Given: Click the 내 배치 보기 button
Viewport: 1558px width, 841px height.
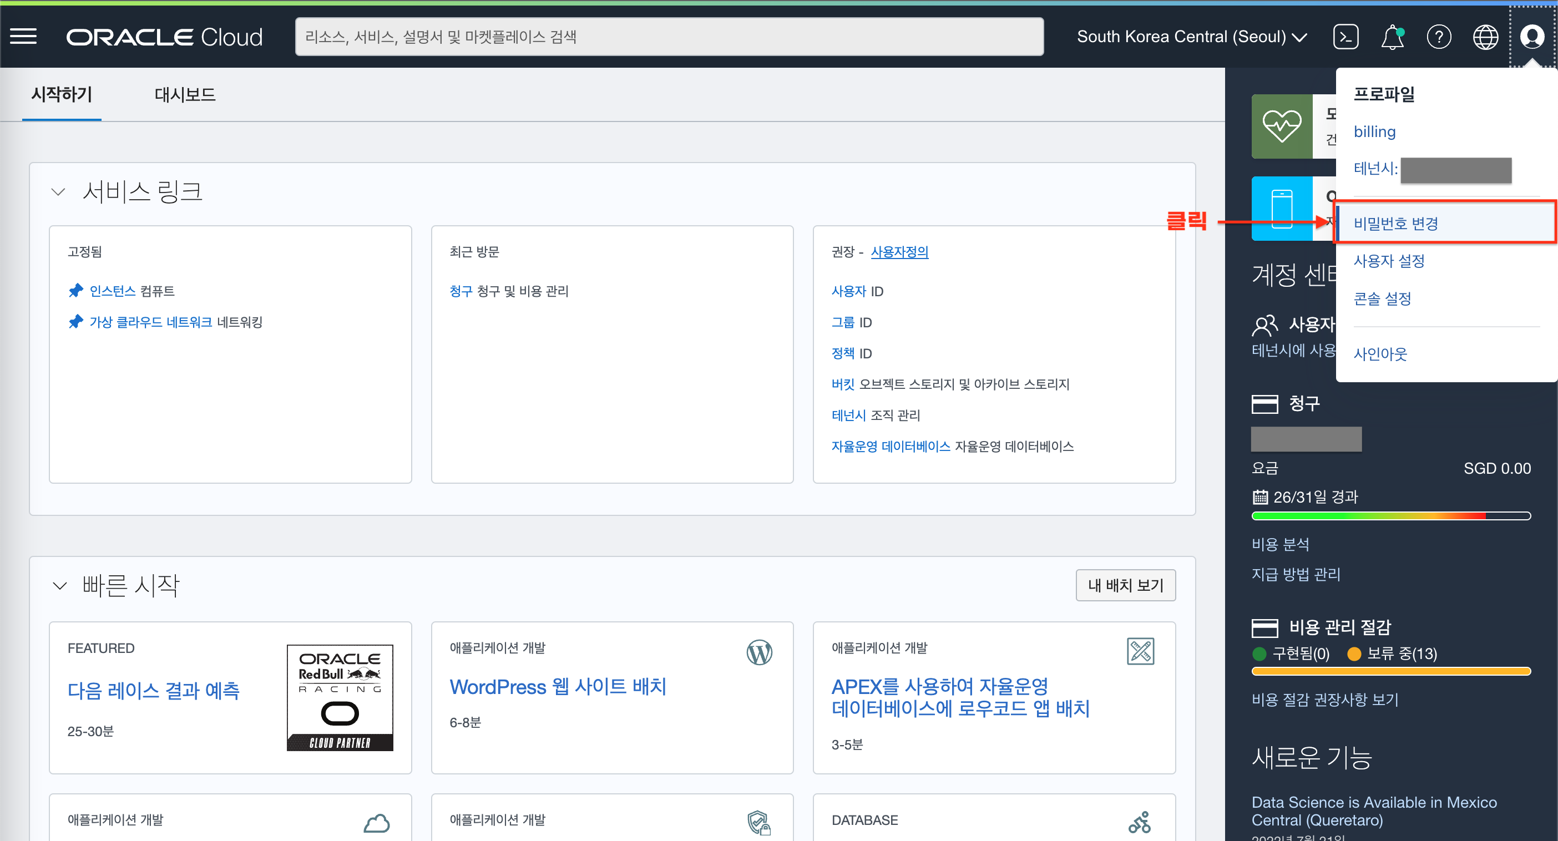Looking at the screenshot, I should point(1126,585).
